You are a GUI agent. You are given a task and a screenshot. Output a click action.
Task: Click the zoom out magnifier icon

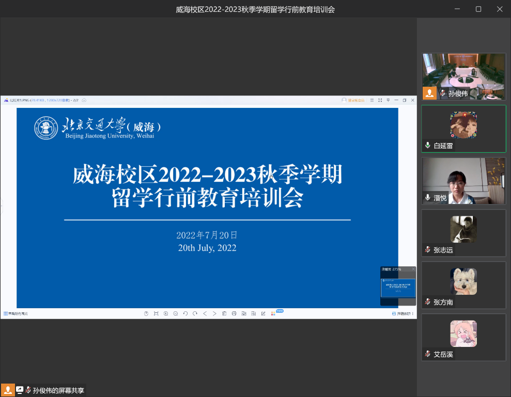[176, 313]
